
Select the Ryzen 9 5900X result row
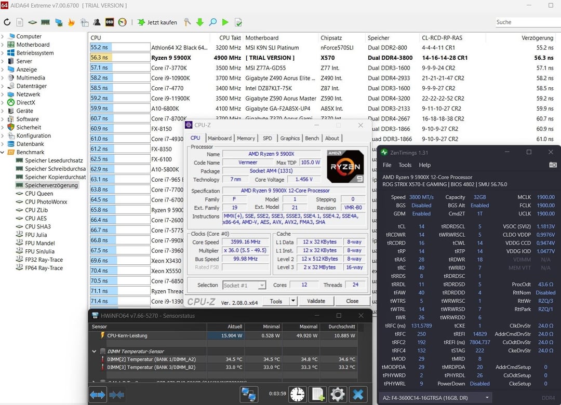click(322, 58)
